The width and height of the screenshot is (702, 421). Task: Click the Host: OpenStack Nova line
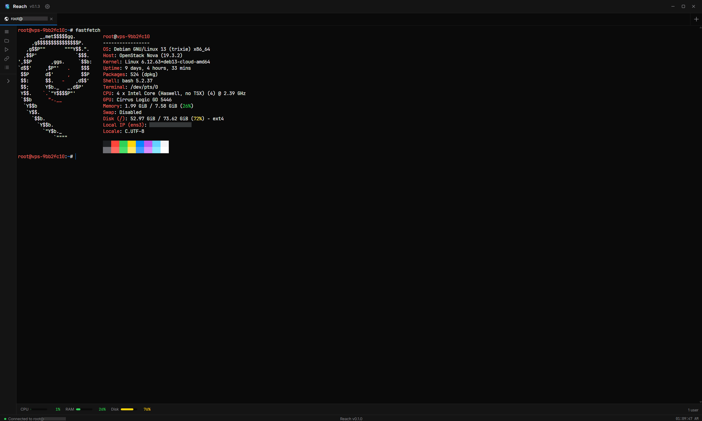click(142, 55)
